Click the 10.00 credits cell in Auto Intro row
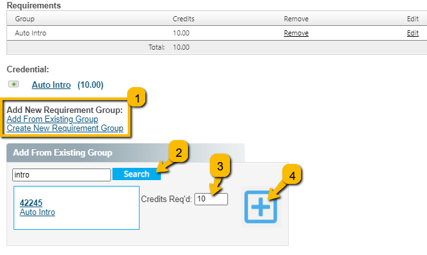427x255 pixels. coord(181,33)
